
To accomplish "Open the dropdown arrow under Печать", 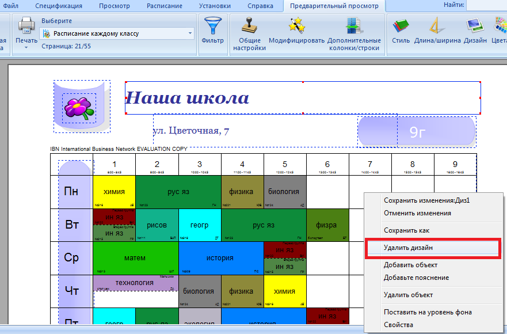I will click(26, 48).
